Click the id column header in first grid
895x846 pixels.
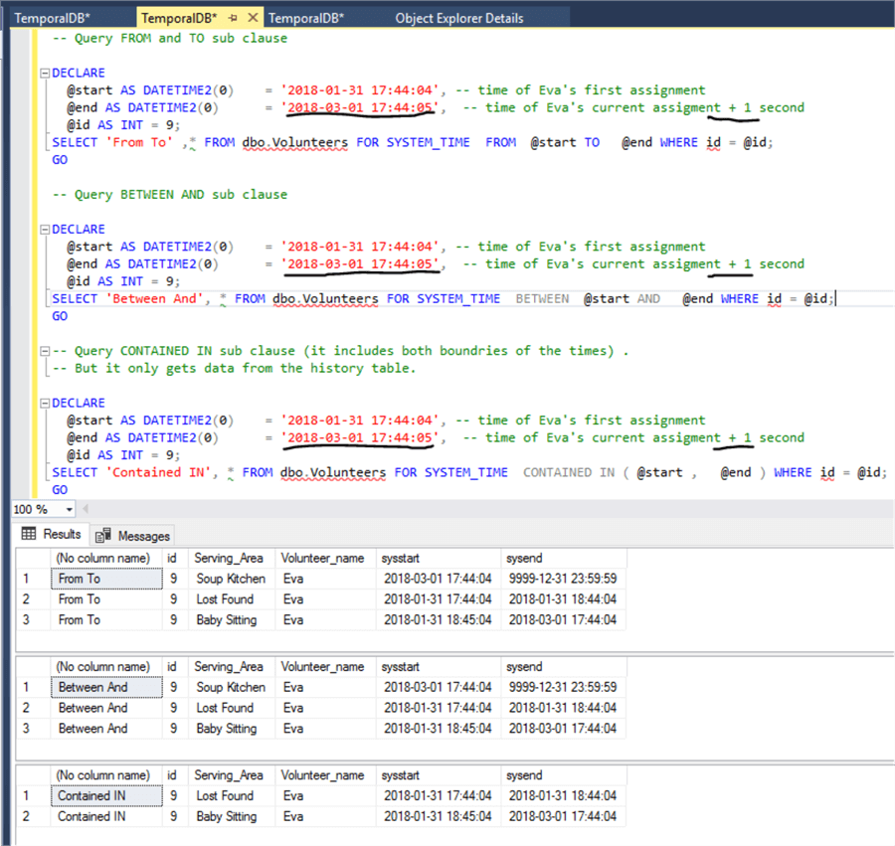click(x=171, y=558)
